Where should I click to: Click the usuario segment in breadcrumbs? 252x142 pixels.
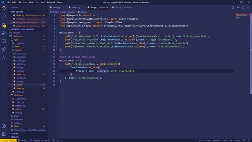[x=72, y=12]
